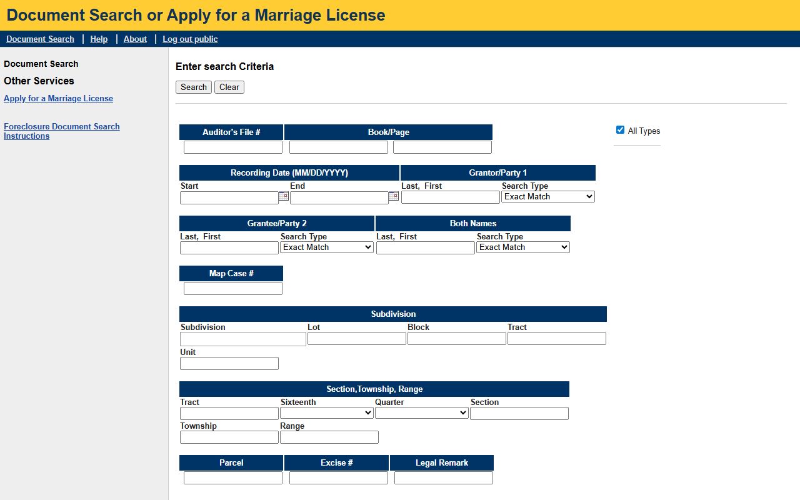Image resolution: width=800 pixels, height=500 pixels.
Task: Focus the Township input field
Action: 229,437
